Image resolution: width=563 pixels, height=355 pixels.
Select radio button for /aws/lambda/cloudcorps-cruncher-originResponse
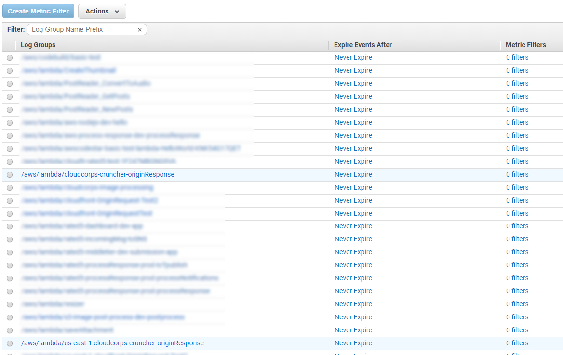point(10,175)
